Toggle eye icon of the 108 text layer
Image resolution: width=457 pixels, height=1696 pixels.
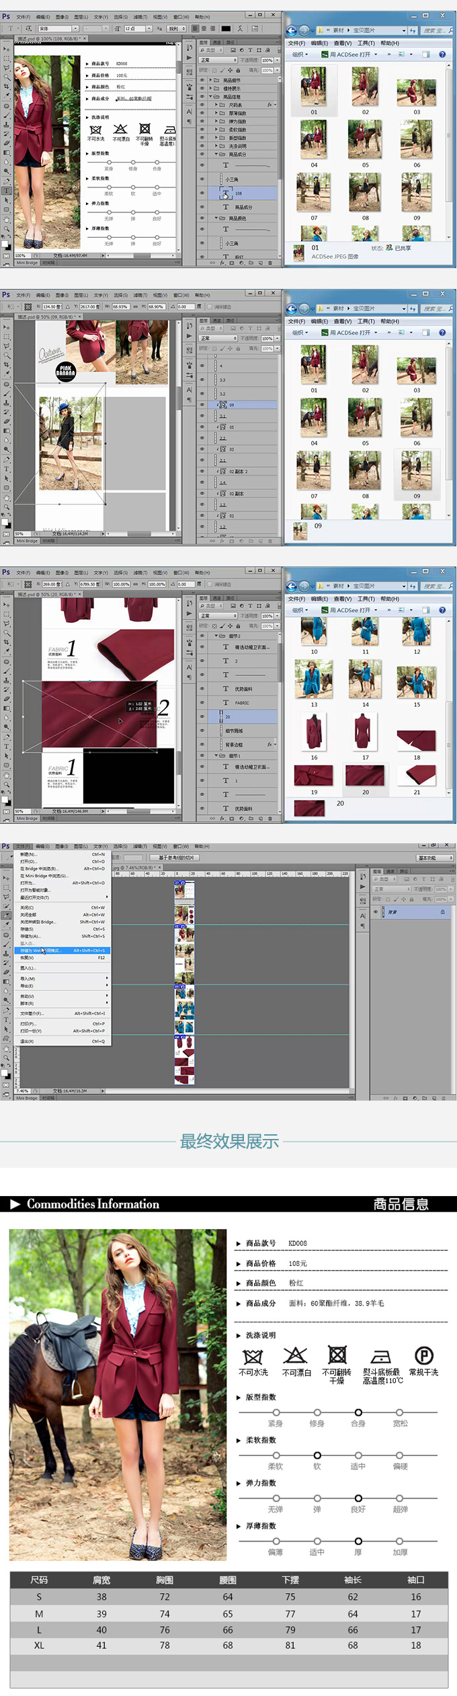click(202, 193)
